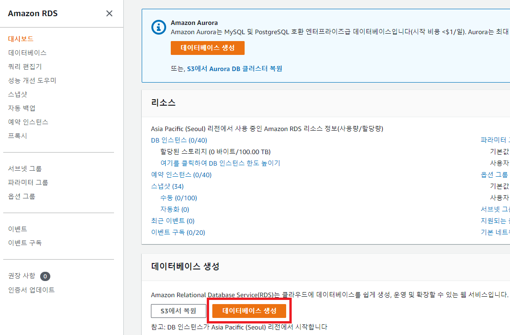Screen dimensions: 510x335
Task: Open S3에서 Aurora DB 클러스터 복원 link
Action: click(234, 69)
